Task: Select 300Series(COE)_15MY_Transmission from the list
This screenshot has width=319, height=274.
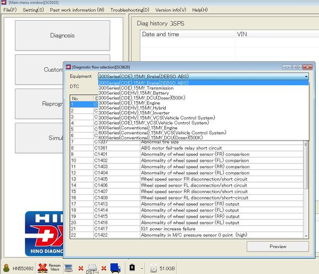Action: click(136, 88)
